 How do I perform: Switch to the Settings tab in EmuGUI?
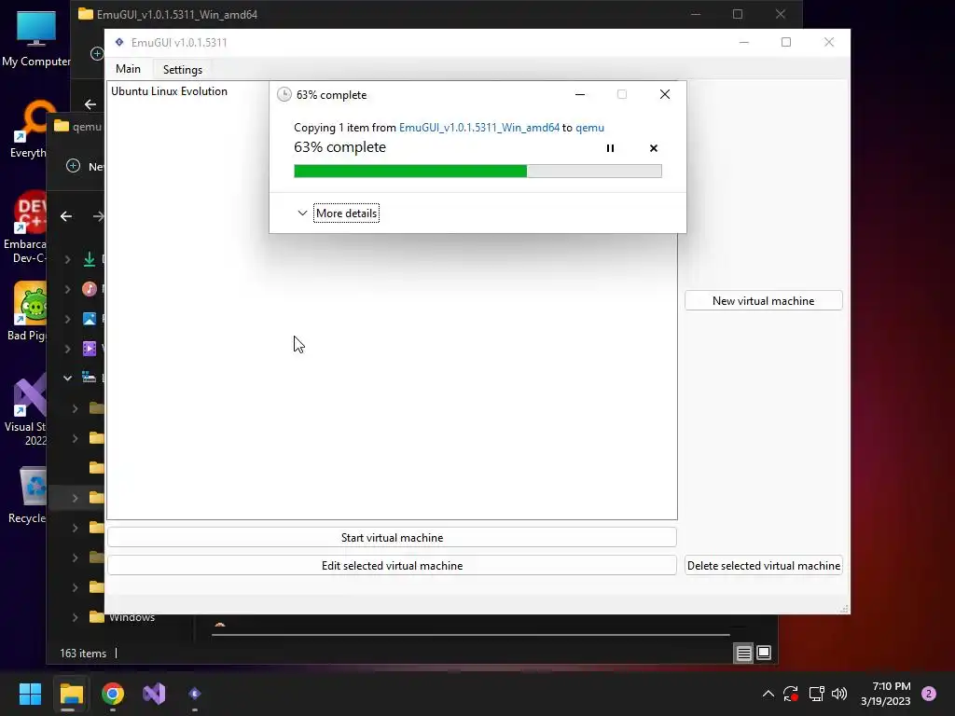coord(183,69)
